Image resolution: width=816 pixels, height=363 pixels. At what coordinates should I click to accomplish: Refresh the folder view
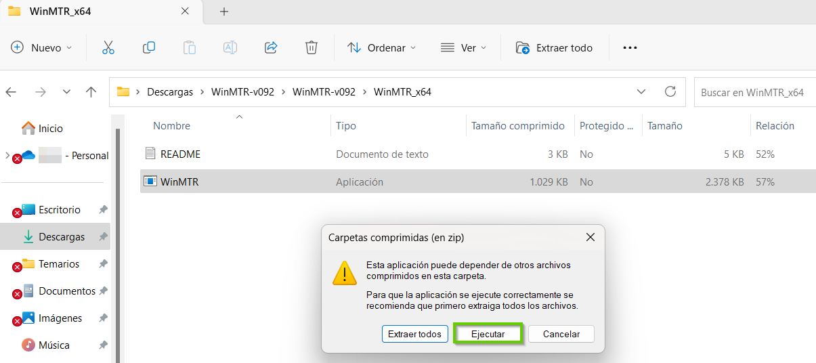pos(670,91)
